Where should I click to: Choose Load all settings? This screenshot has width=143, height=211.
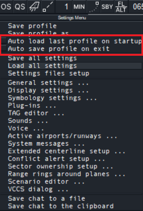[x=75, y=66]
